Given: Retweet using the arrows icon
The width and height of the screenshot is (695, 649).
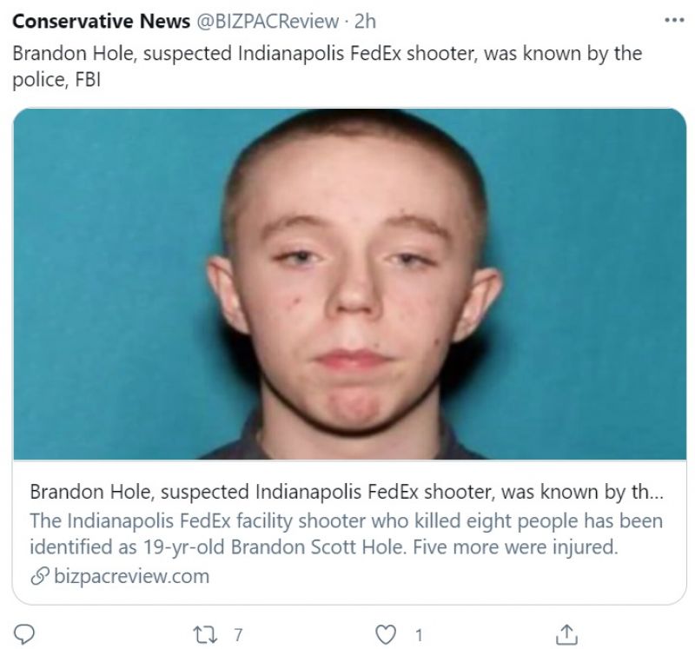Looking at the screenshot, I should [x=206, y=635].
